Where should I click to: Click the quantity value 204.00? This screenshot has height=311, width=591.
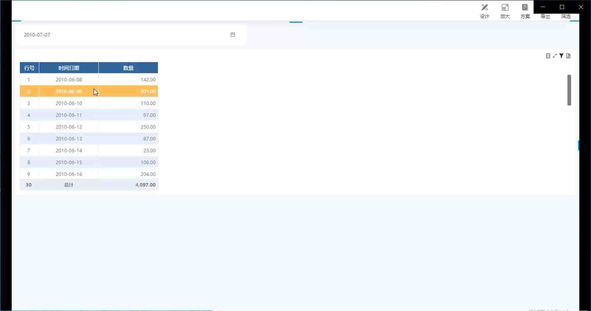(x=148, y=174)
